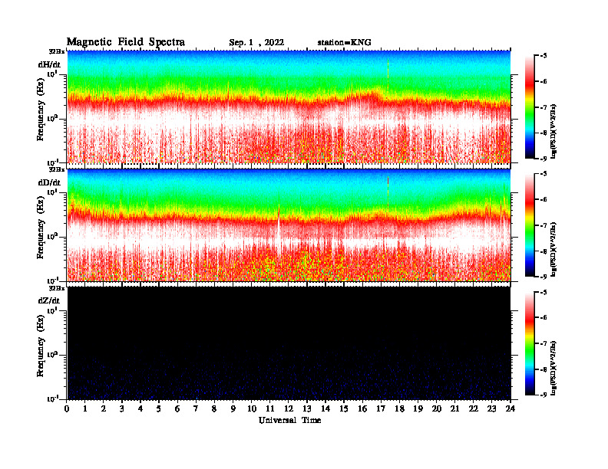This screenshot has height=469, width=608.
Task: Click the log(PSD) unit label of dH/dt color bar
Action: pyautogui.click(x=553, y=131)
